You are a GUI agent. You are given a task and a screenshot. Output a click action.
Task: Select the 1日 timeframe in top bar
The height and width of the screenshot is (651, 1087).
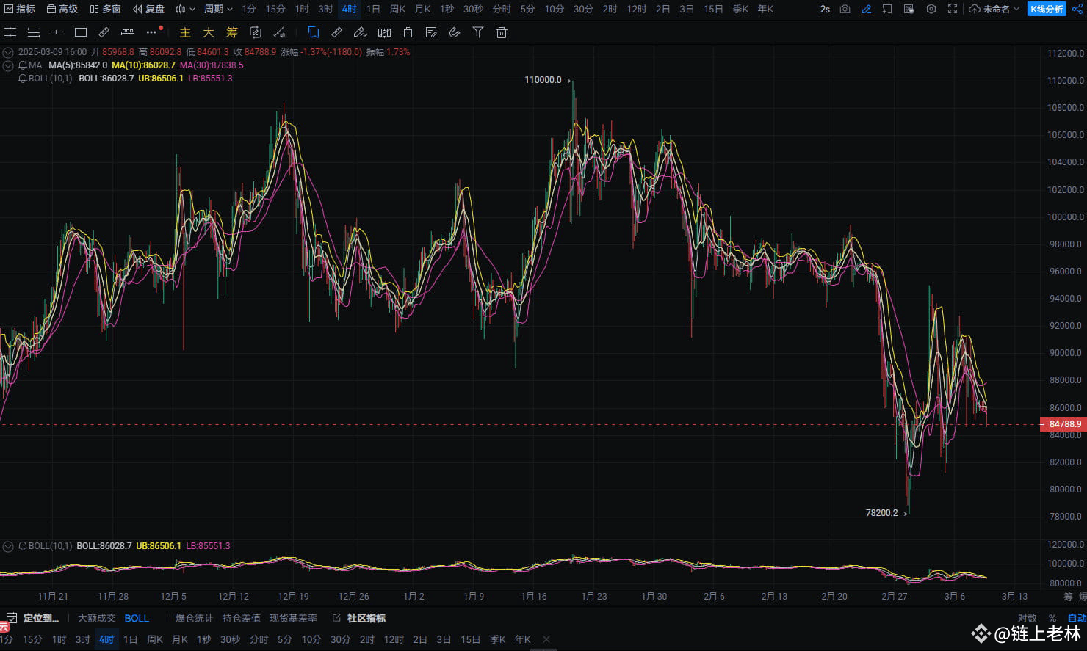point(373,9)
